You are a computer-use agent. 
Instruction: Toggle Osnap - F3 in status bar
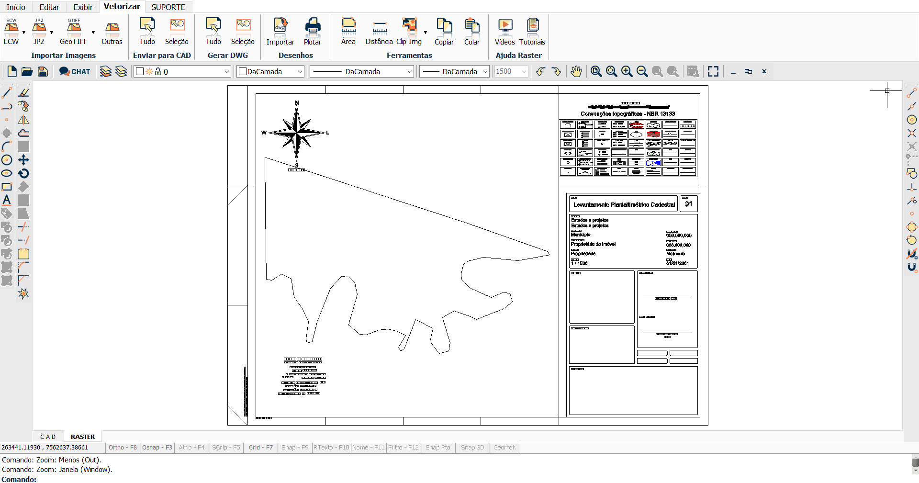tap(157, 448)
